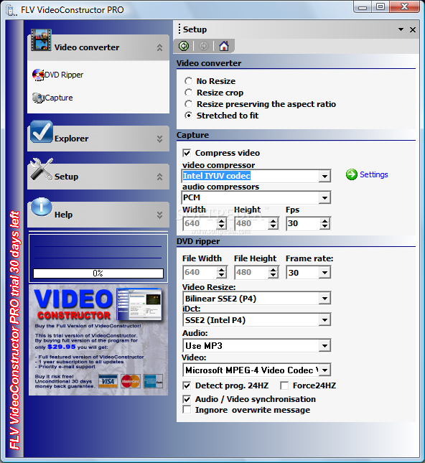Screen dimensions: 425x463
Task: Click the Capture Width spinner arrows
Action: tap(222, 223)
